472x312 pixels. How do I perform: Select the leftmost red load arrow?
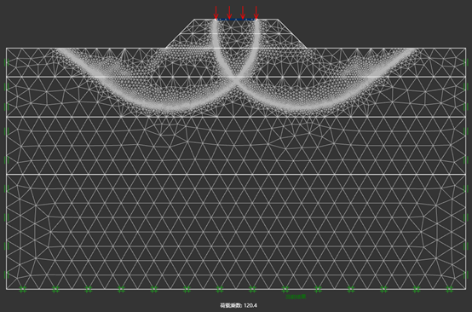coord(216,12)
